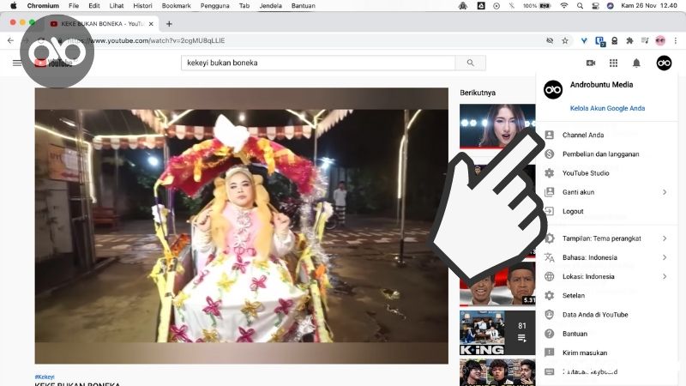Click the macOS clock Kam 26 Nov 12.40
The image size is (686, 386).
click(649, 6)
